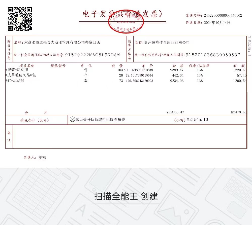Click the invoice number 24522000000055440562
Image resolution: width=252 pixels, height=225 pixels.
point(223,15)
